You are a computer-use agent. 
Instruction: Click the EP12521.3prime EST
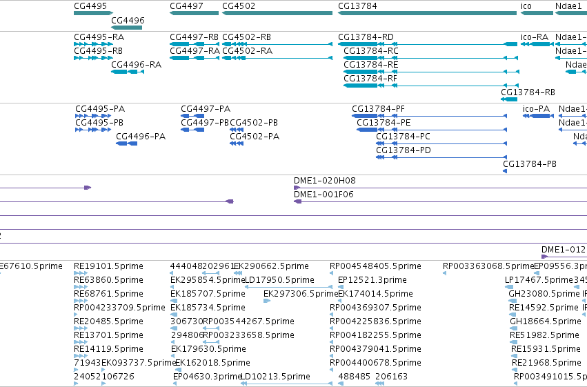[x=341, y=287]
